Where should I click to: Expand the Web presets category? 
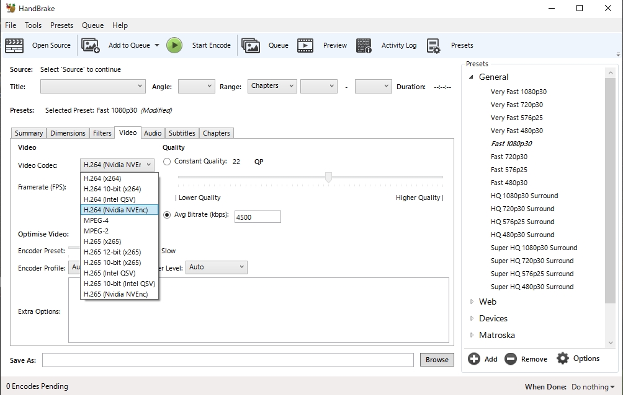pyautogui.click(x=472, y=302)
